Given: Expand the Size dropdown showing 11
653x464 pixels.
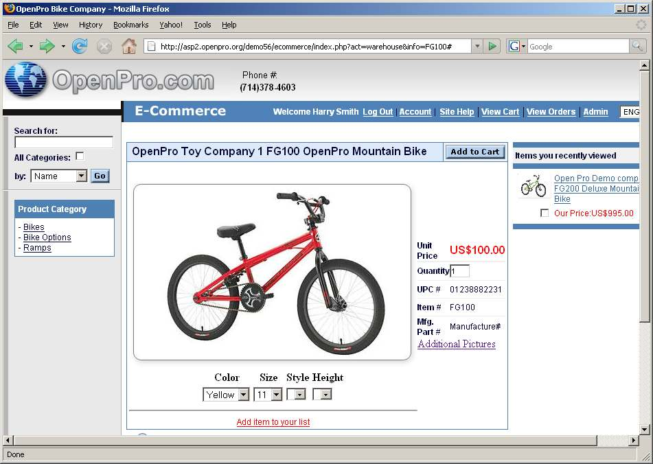Looking at the screenshot, I should click(x=268, y=395).
